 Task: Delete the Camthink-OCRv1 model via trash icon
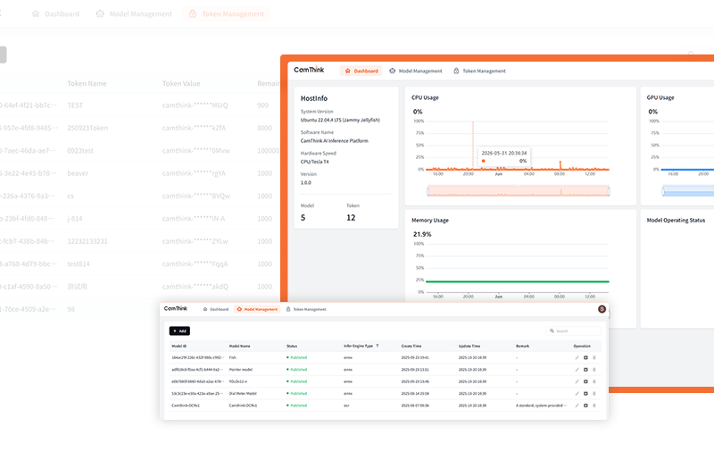(594, 406)
